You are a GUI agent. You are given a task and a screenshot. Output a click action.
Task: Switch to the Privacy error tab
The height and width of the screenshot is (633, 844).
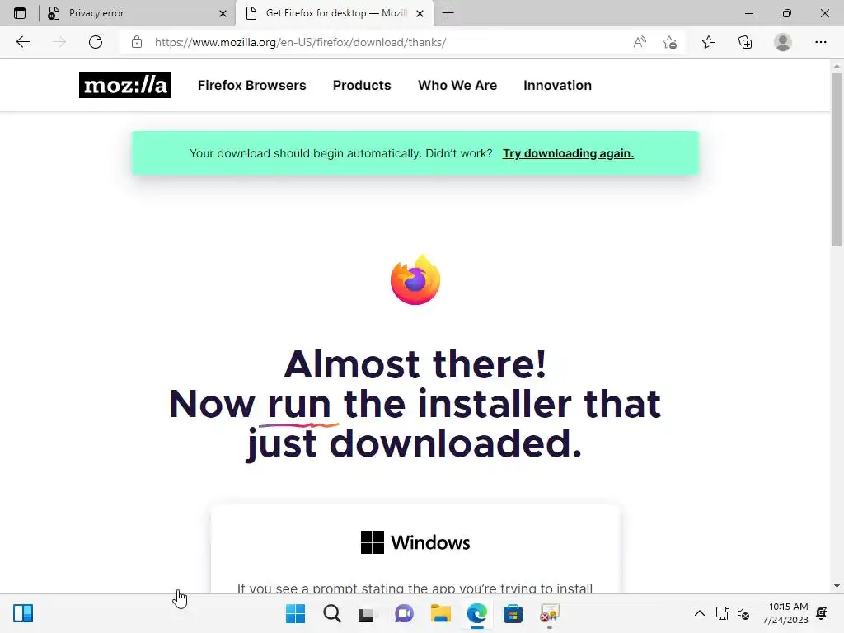coord(137,13)
